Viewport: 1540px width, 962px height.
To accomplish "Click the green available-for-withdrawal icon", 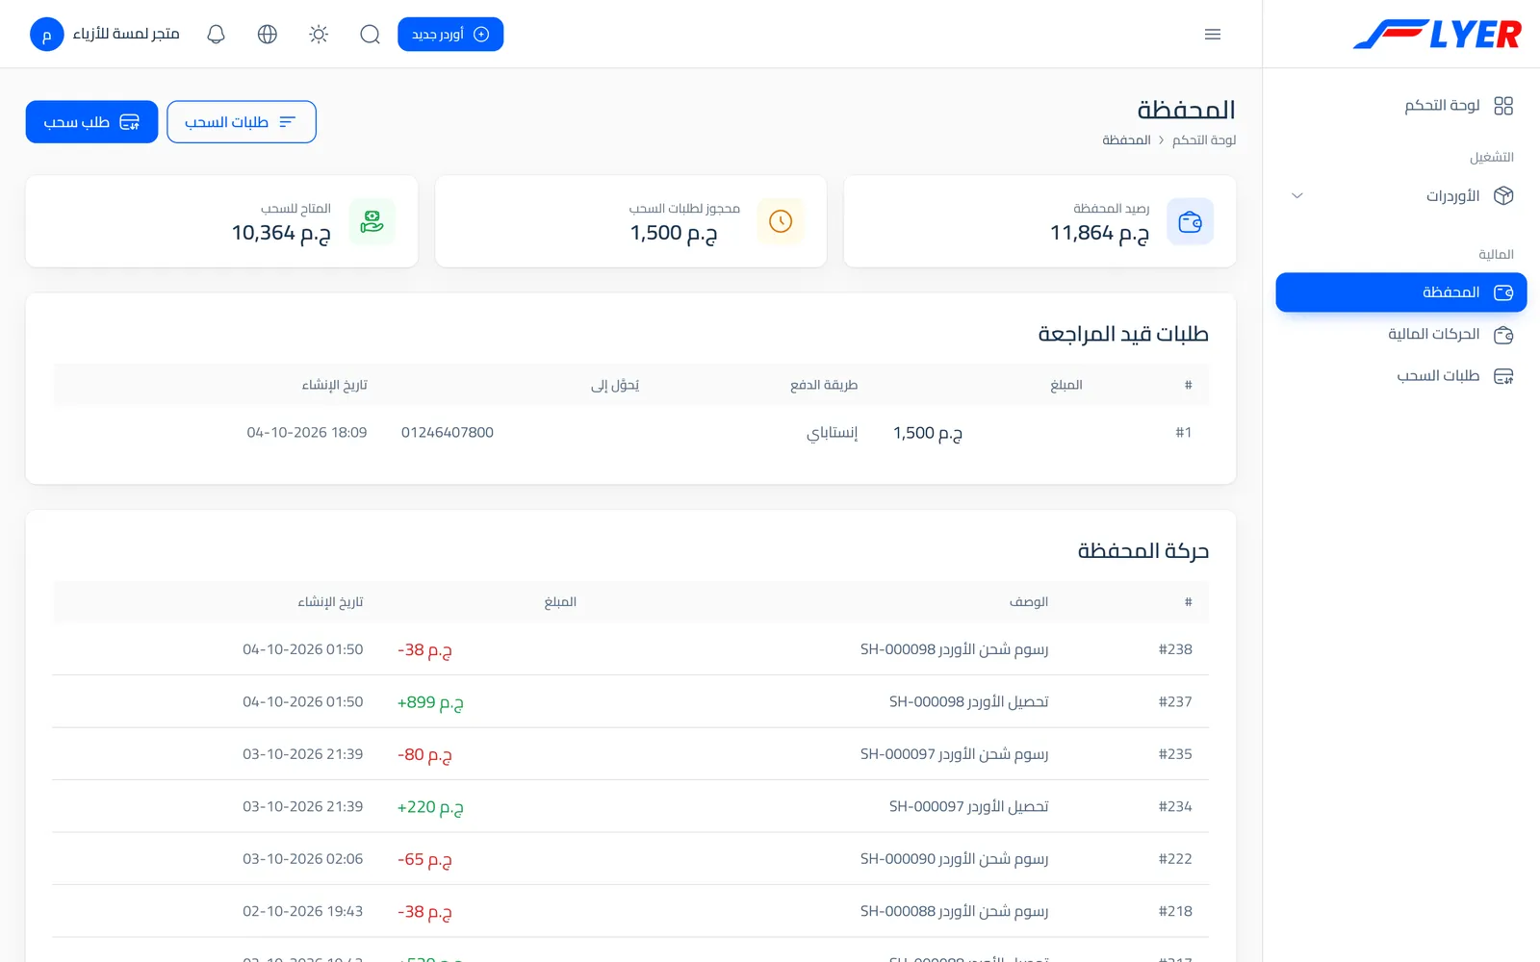I will click(372, 221).
